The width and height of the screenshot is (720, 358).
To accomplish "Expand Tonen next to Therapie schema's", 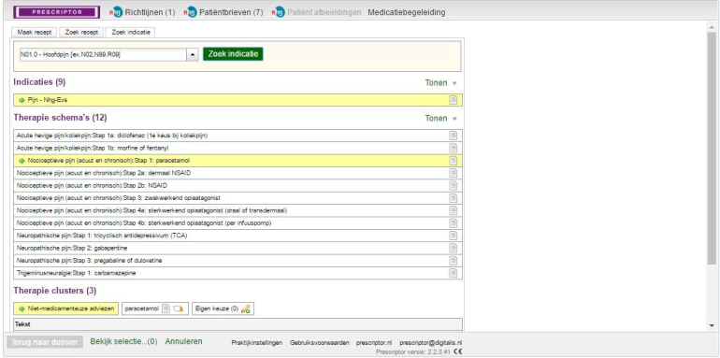I will tap(440, 119).
